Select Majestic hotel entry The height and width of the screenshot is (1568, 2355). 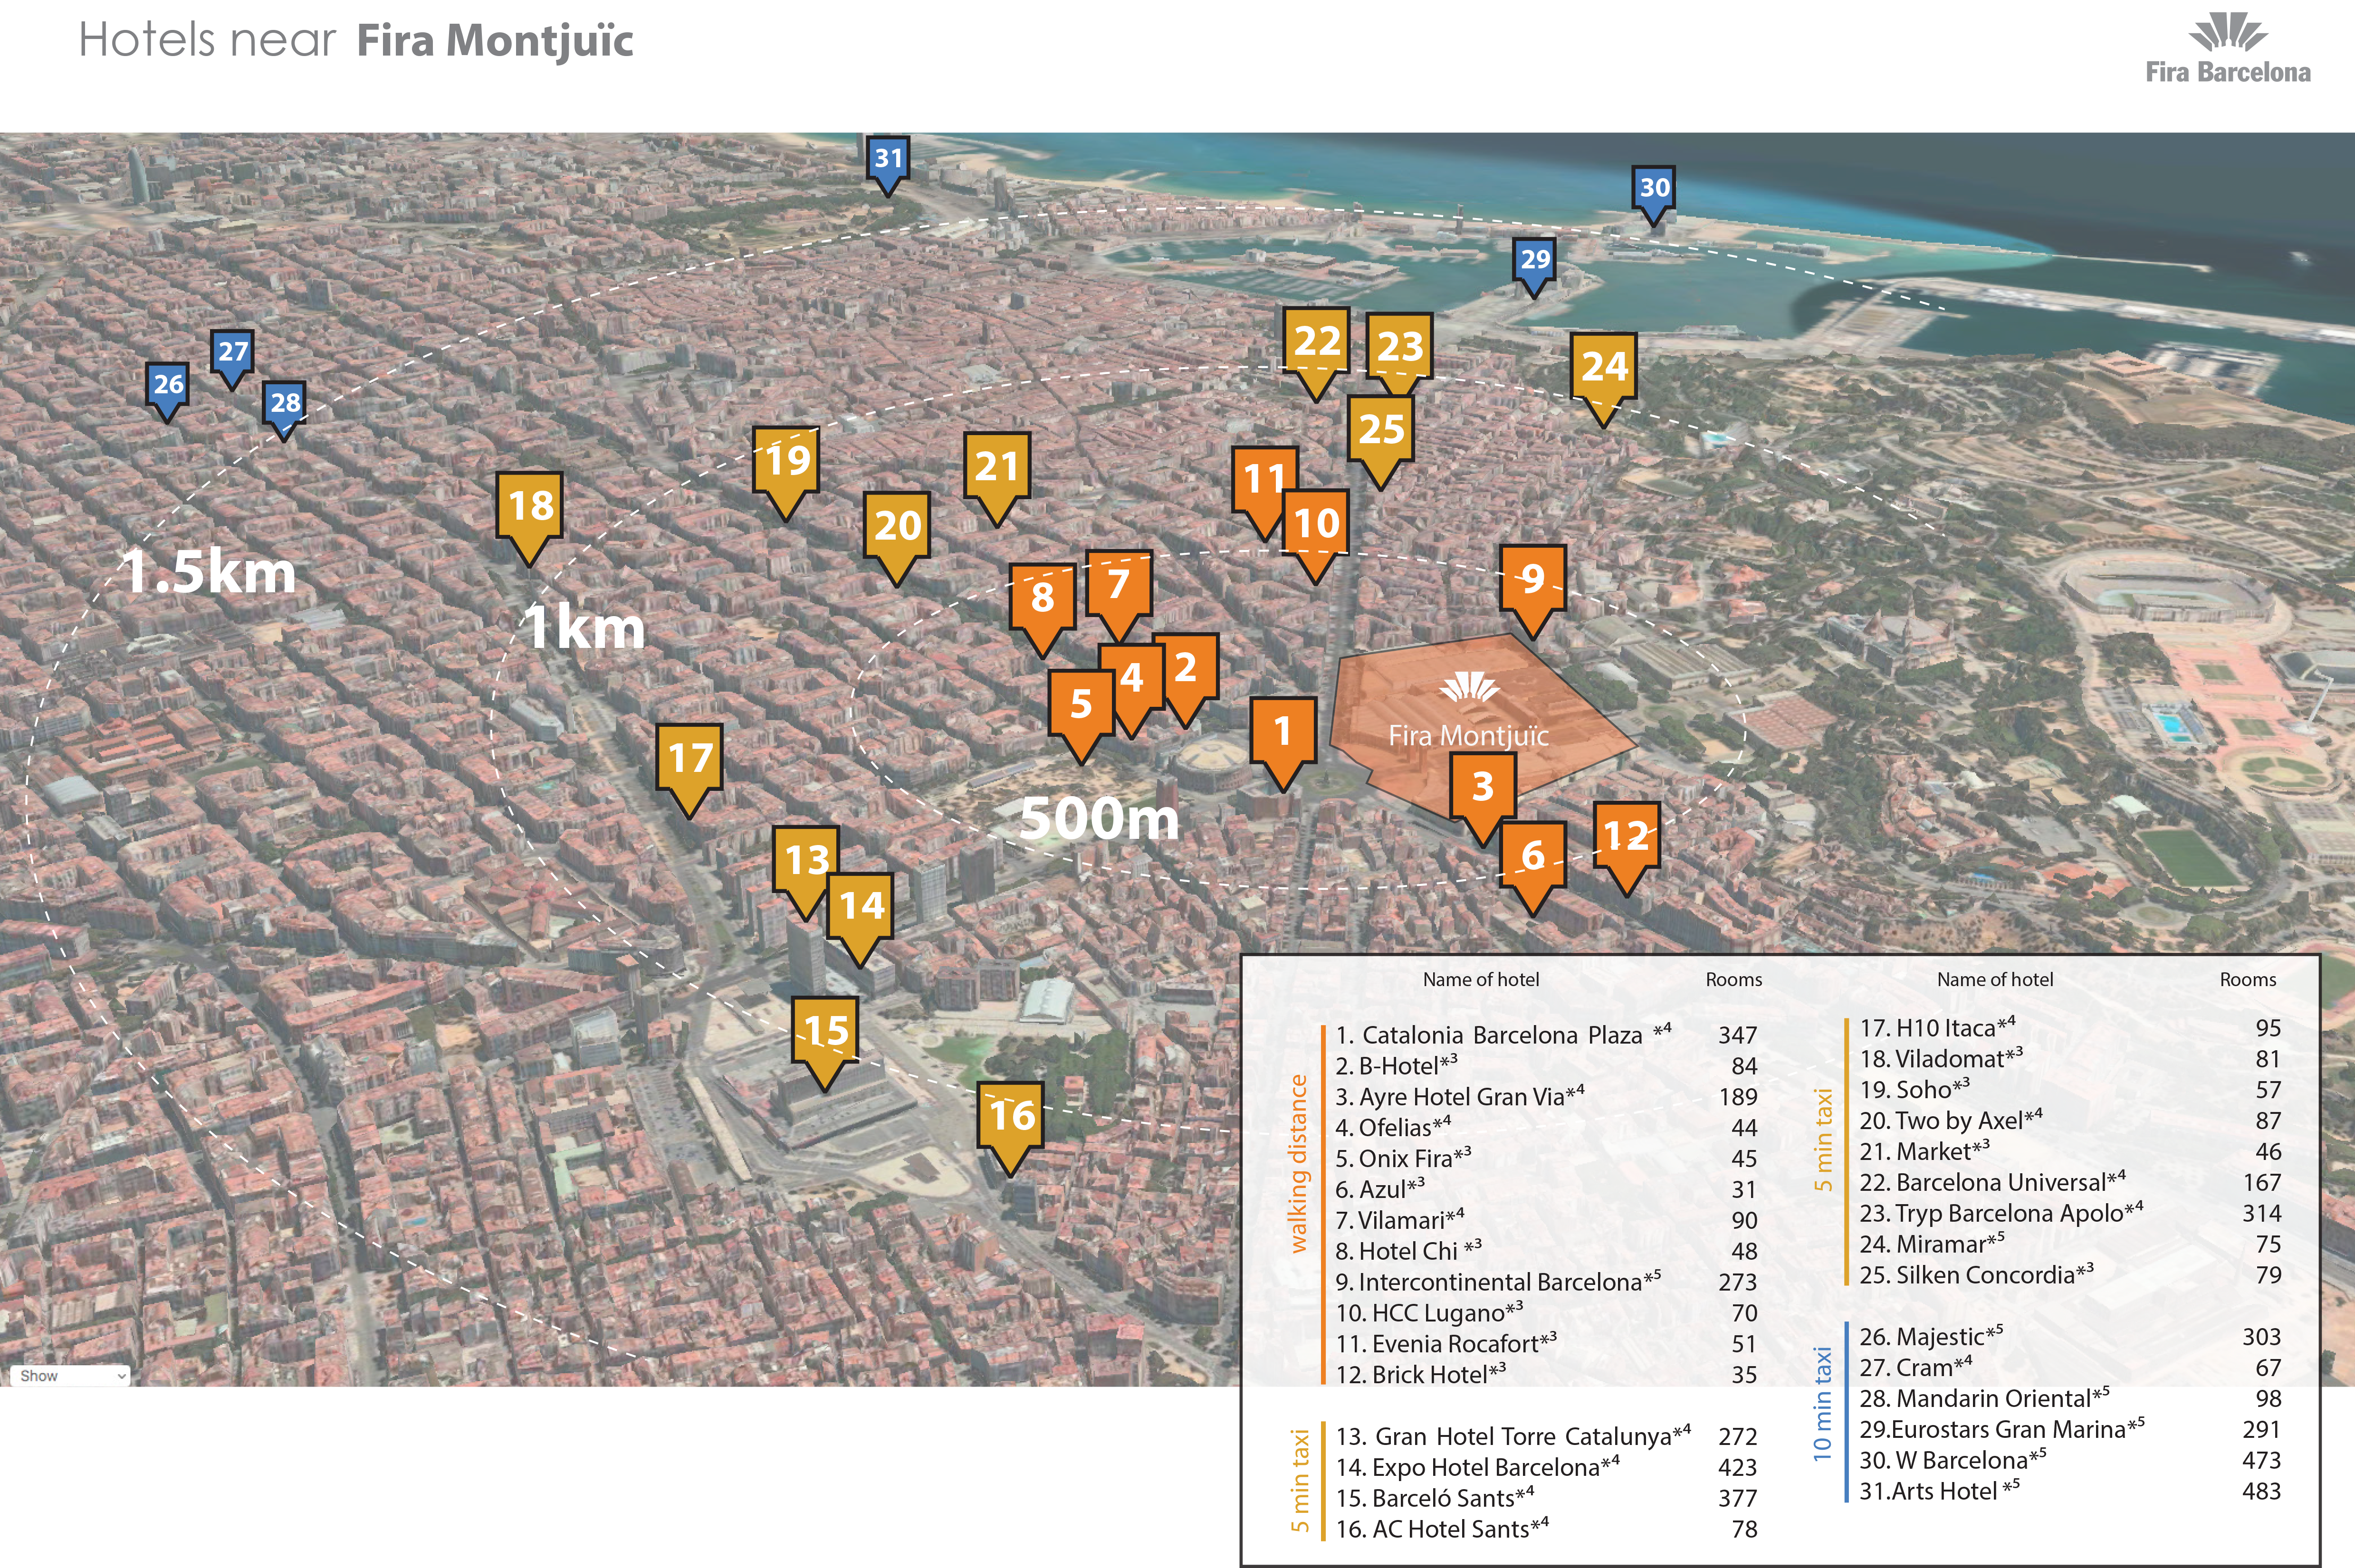click(x=2071, y=1337)
